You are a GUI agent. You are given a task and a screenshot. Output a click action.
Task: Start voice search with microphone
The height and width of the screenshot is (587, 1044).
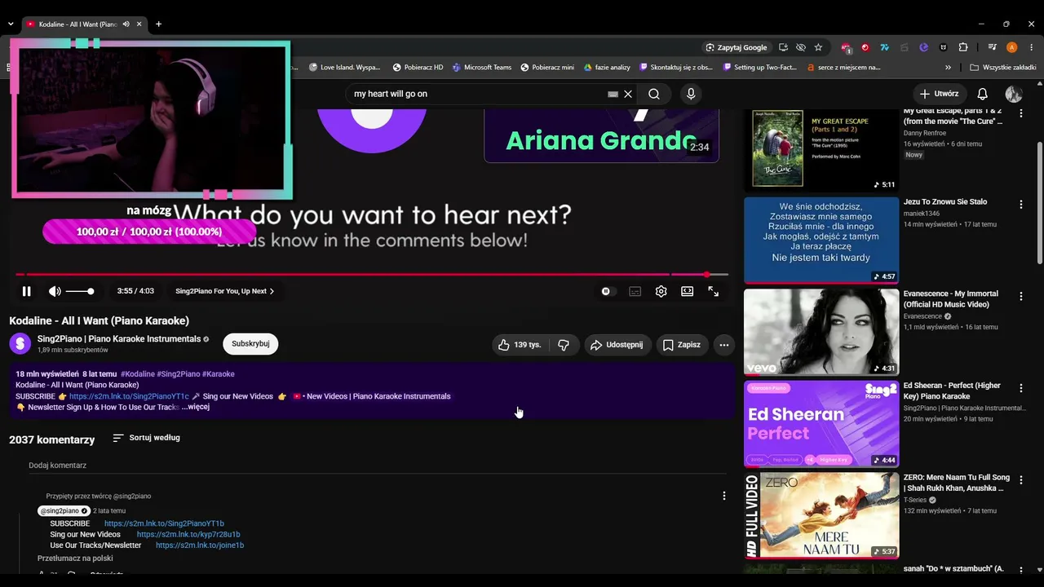691,94
